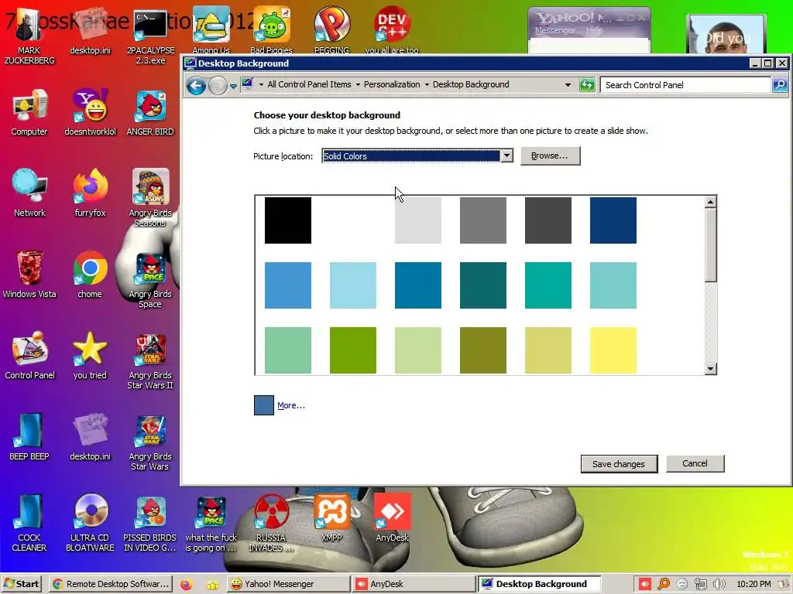Select the Control Panel desktop icon
Screen dimensions: 793x594
click(x=29, y=356)
